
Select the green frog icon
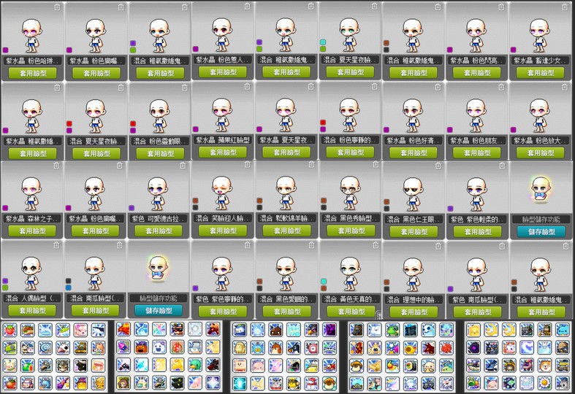pyautogui.click(x=392, y=330)
